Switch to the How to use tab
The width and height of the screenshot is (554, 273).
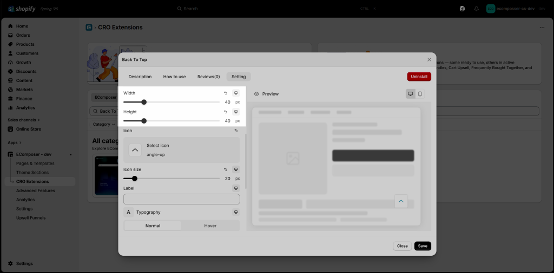coord(175,77)
